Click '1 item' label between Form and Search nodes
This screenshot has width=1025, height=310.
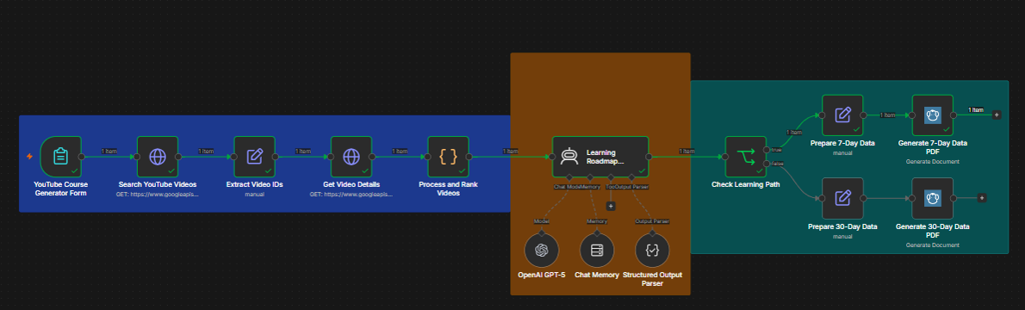coord(109,151)
